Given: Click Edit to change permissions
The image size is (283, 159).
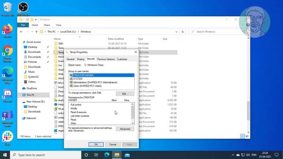Looking at the screenshot, I should click(125, 94).
